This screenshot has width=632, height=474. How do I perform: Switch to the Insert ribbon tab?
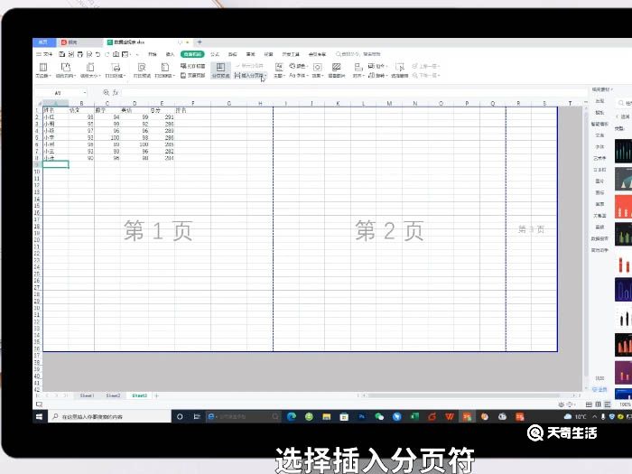click(170, 54)
